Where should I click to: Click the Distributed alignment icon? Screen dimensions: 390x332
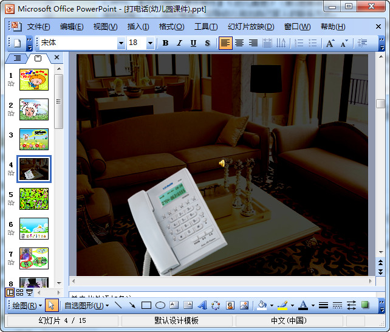(x=267, y=43)
